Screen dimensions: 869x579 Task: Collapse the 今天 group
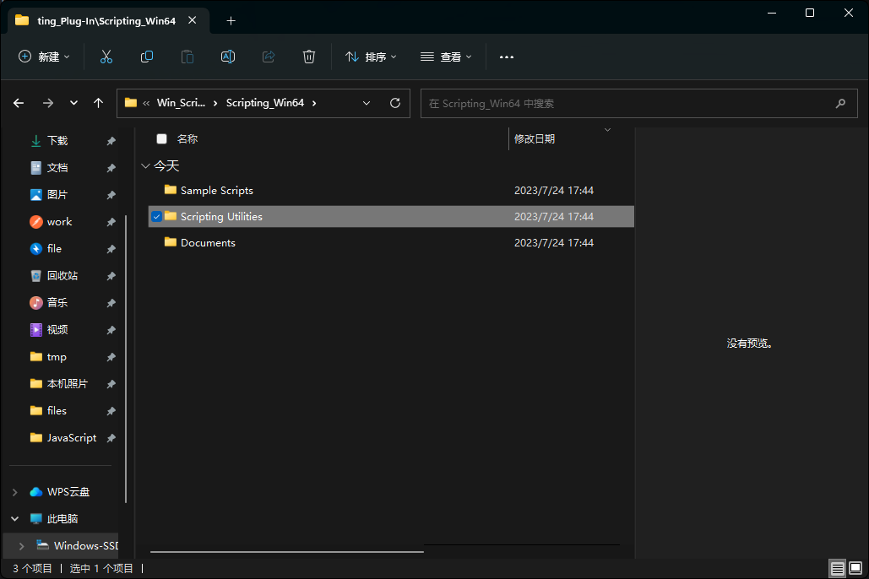tap(146, 166)
